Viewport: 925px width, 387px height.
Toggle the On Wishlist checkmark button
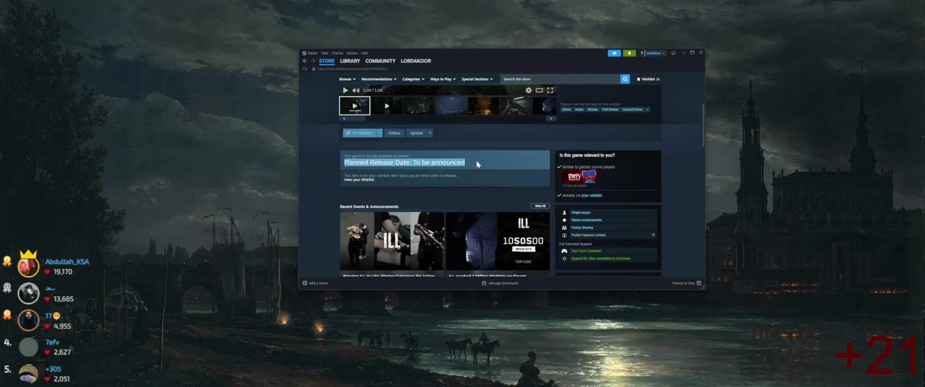[x=359, y=133]
